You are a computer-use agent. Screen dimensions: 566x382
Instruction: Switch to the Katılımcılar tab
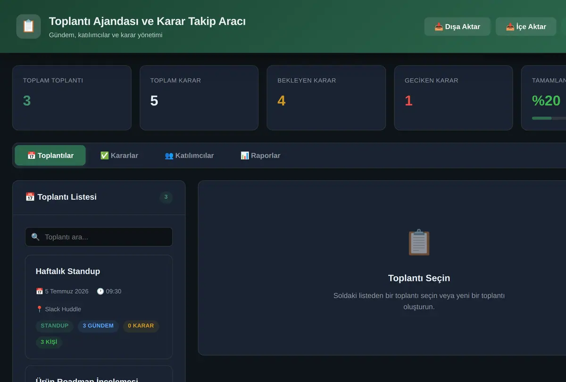pyautogui.click(x=189, y=155)
